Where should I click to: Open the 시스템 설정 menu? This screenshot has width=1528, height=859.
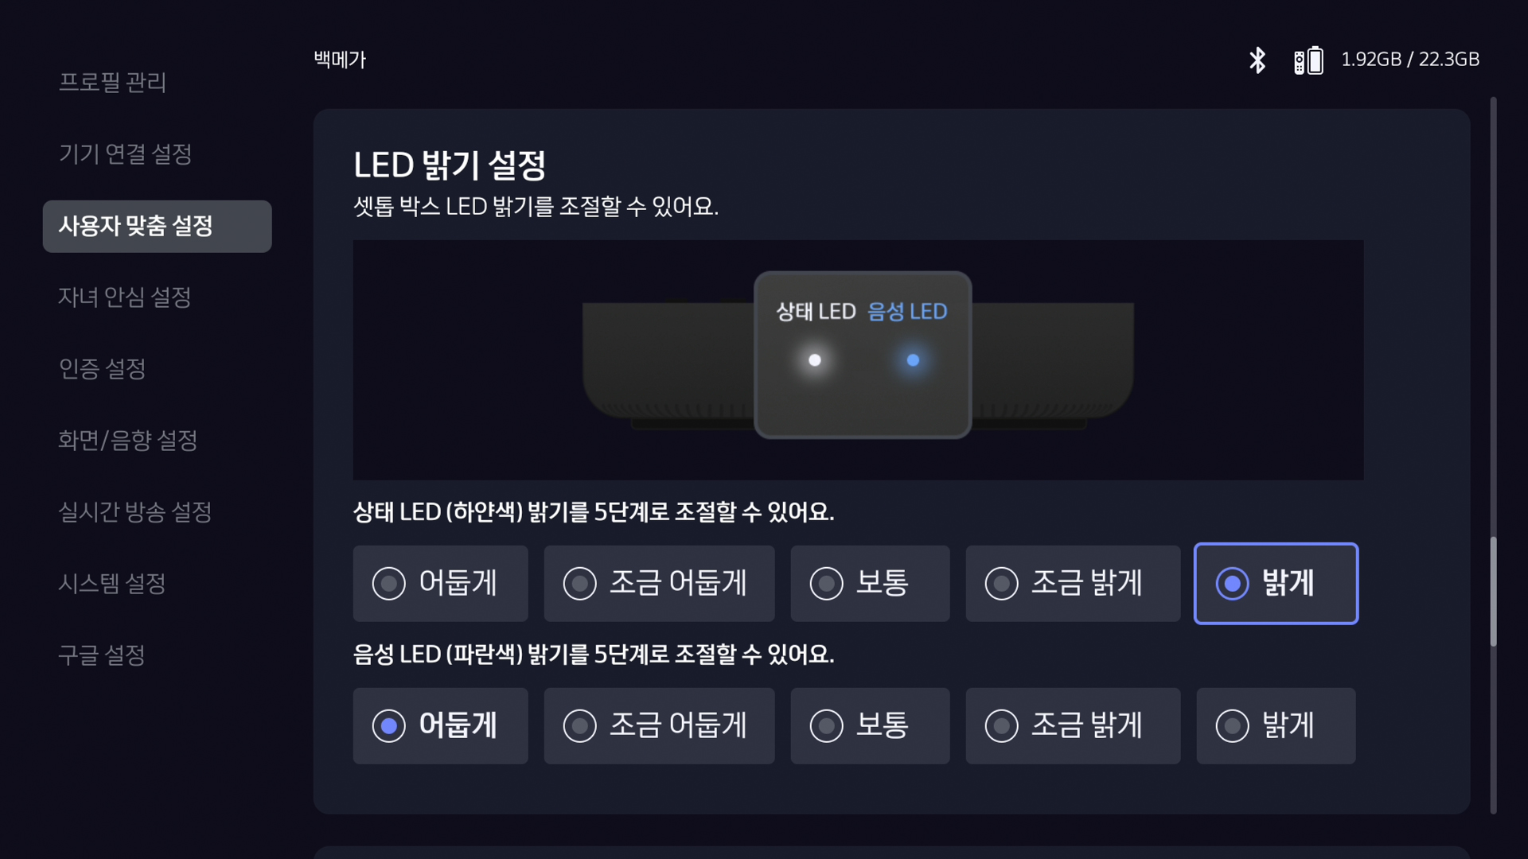pyautogui.click(x=111, y=583)
